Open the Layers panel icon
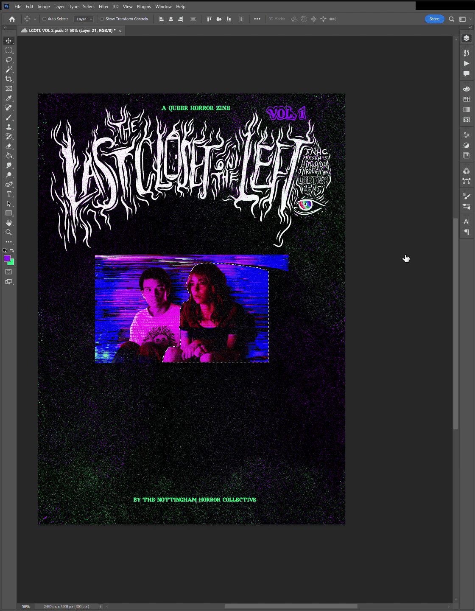 coord(467,38)
